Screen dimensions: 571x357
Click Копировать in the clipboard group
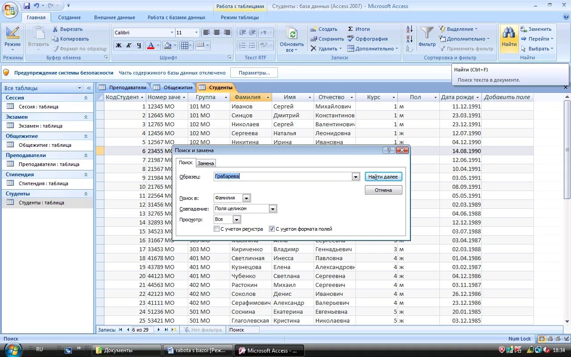70,39
